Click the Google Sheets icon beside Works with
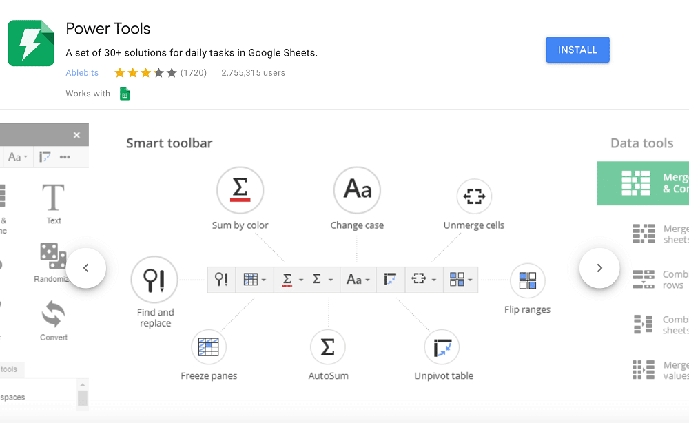 pyautogui.click(x=125, y=94)
